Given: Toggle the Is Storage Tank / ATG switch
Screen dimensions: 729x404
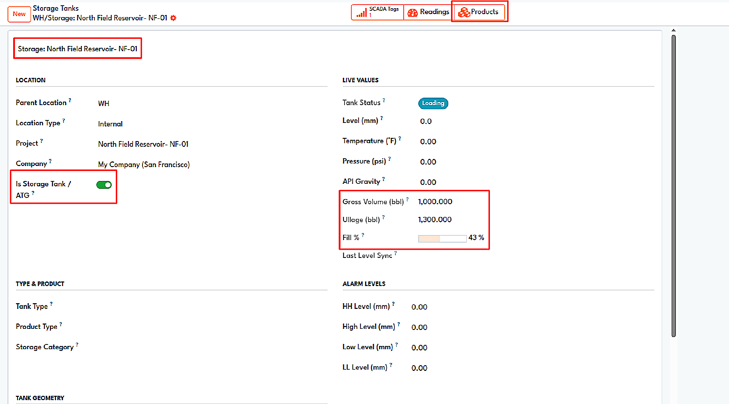Looking at the screenshot, I should (104, 185).
